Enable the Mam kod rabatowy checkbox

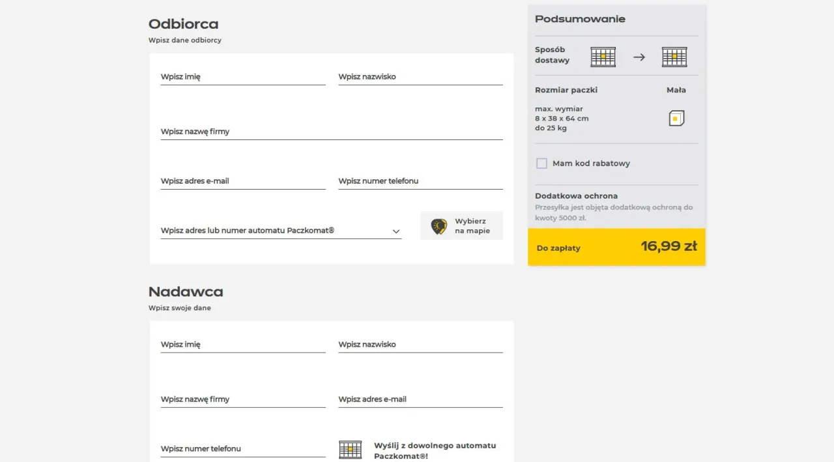click(x=541, y=163)
